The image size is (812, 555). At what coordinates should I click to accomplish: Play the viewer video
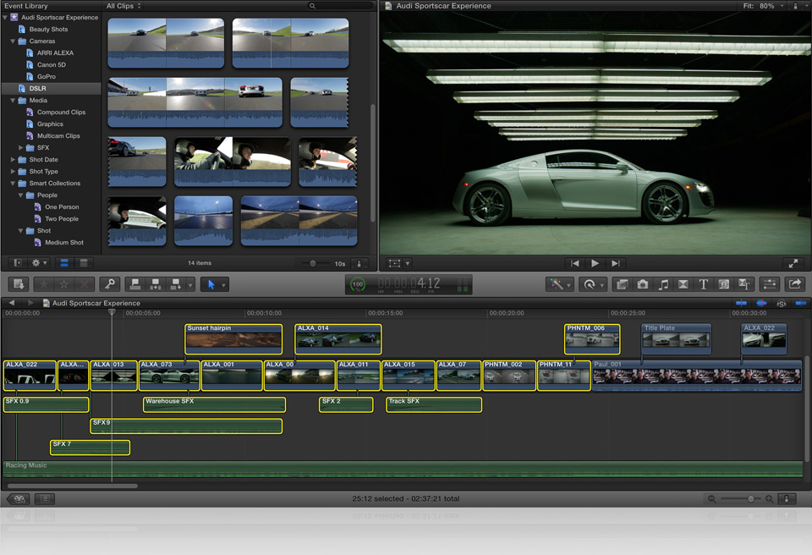click(x=595, y=263)
